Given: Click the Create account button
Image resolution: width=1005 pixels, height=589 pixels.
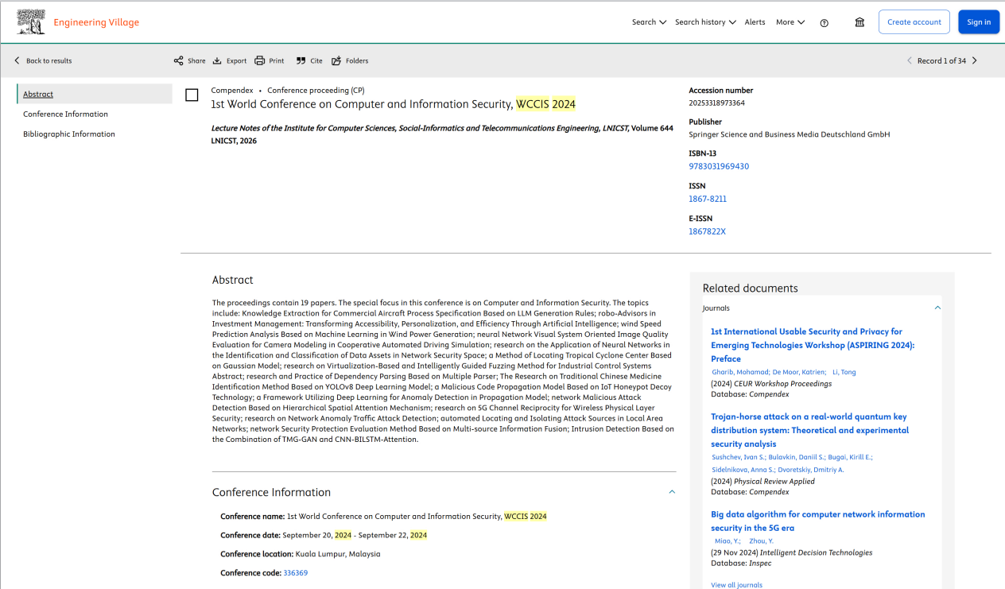Looking at the screenshot, I should click(914, 22).
